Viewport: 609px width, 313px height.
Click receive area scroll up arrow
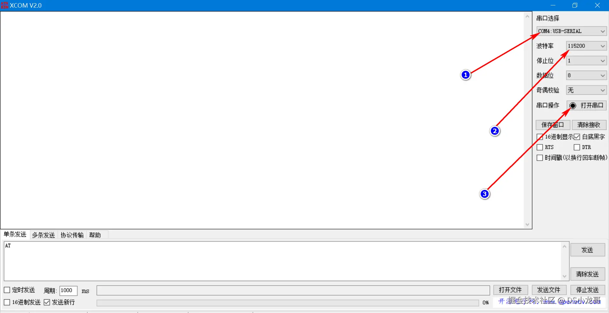pos(527,16)
